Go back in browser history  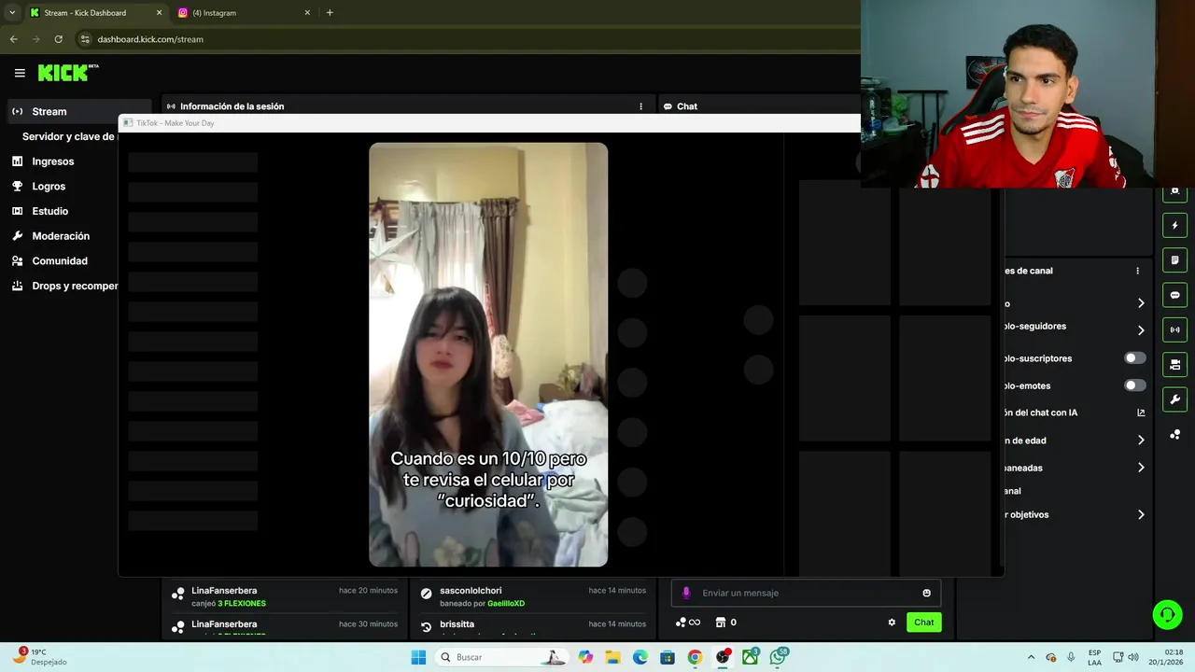click(13, 39)
